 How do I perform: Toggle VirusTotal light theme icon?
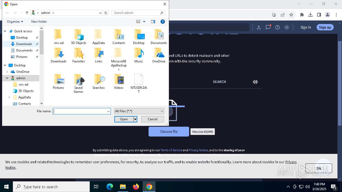[x=287, y=27]
